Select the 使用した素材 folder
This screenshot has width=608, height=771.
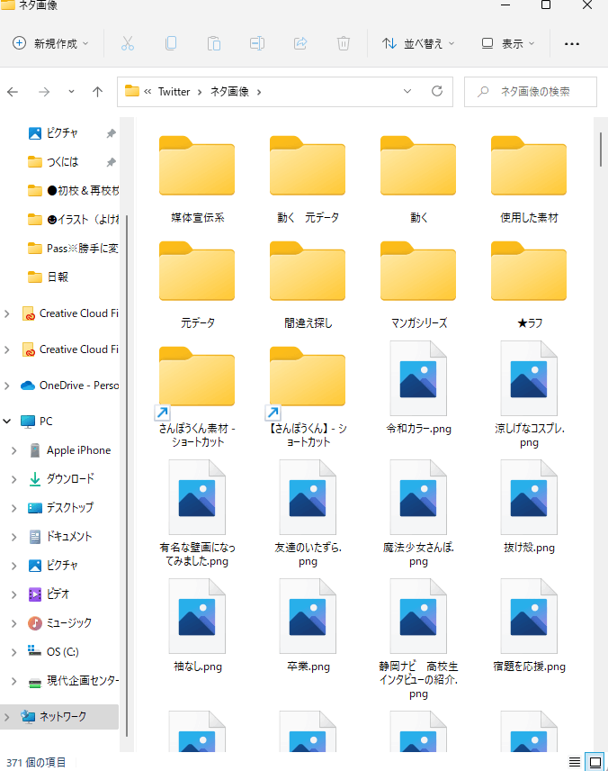[x=529, y=179]
